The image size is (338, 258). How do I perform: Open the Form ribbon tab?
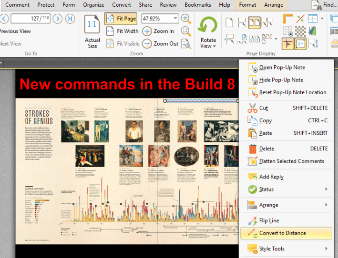click(69, 5)
